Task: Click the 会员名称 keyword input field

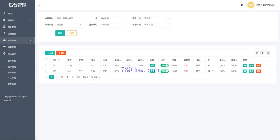Action: [69, 18]
